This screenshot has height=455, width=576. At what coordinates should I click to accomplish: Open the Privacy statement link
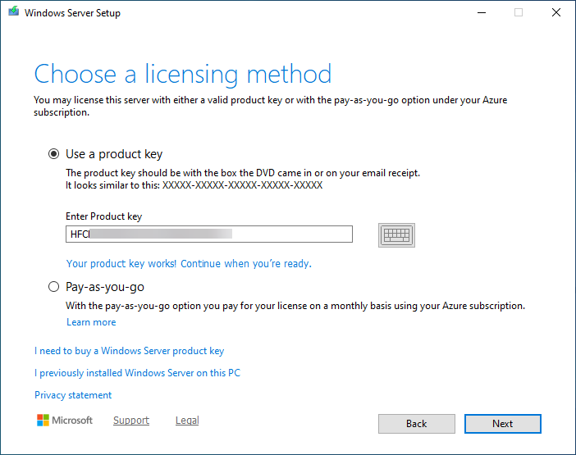pyautogui.click(x=73, y=395)
